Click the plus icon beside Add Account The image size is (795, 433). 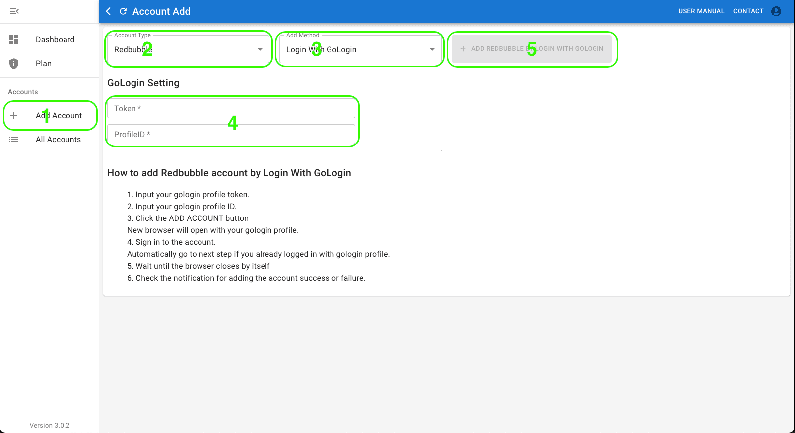pyautogui.click(x=14, y=116)
